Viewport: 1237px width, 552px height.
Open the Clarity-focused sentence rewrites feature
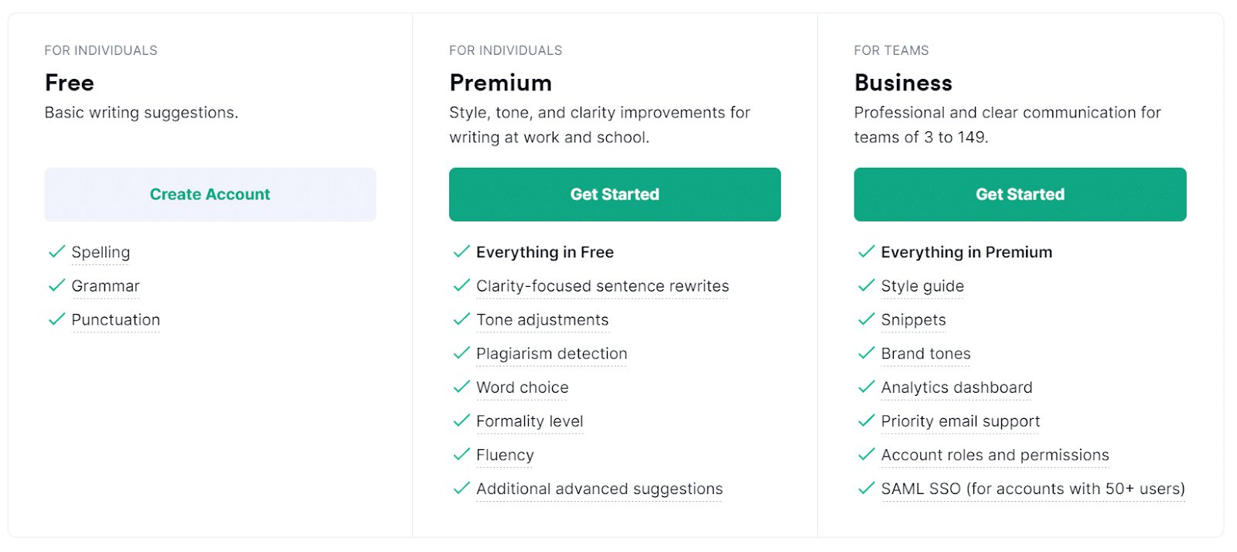[602, 286]
